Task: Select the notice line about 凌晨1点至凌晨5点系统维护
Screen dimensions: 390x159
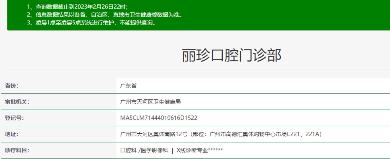Action: (x=91, y=23)
